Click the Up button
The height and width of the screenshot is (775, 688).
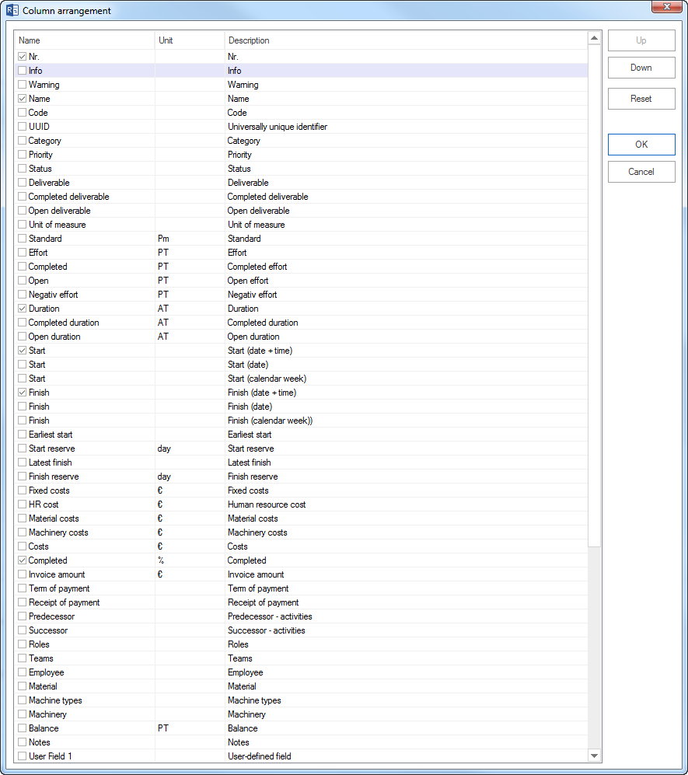(x=641, y=40)
